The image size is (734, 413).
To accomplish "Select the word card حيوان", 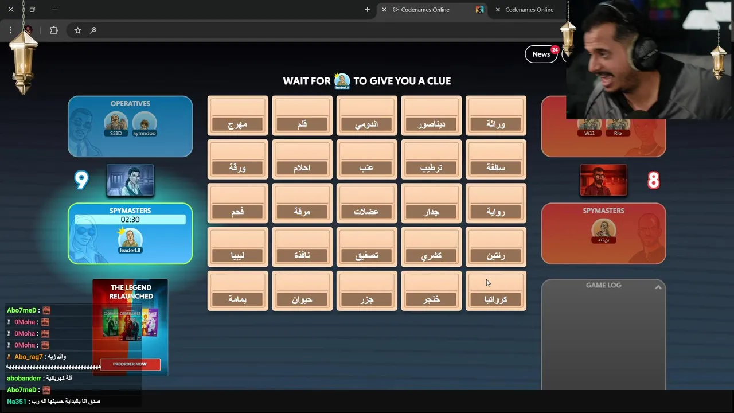I will coord(302,291).
